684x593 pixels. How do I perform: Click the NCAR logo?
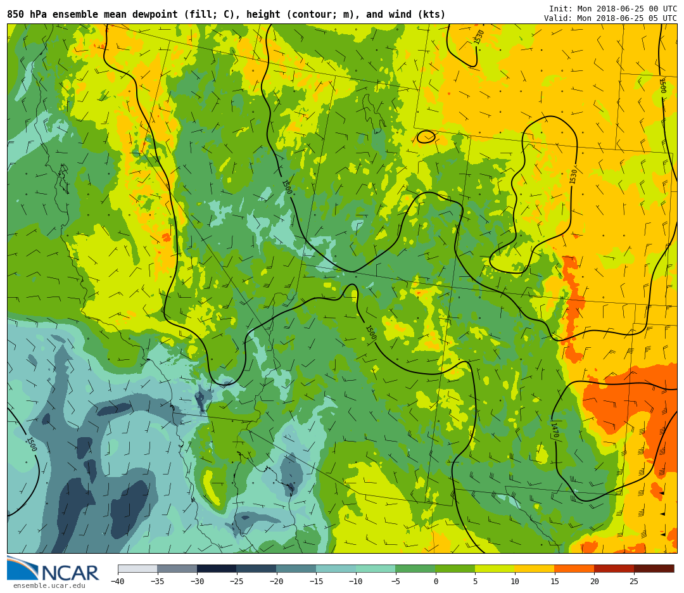(53, 569)
